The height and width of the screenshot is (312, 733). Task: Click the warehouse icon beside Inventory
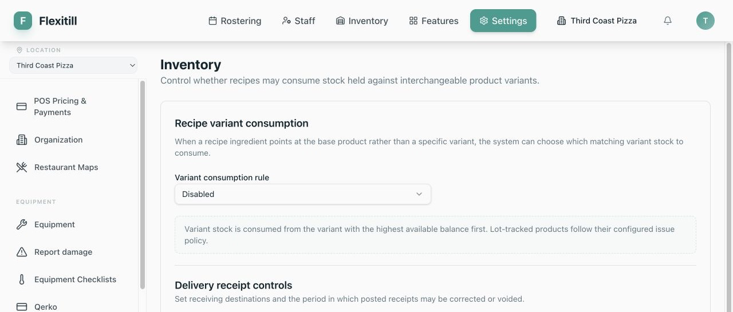tap(340, 21)
